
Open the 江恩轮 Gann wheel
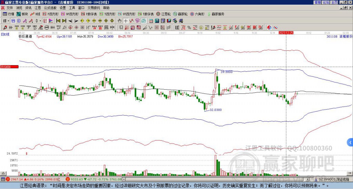164,14
